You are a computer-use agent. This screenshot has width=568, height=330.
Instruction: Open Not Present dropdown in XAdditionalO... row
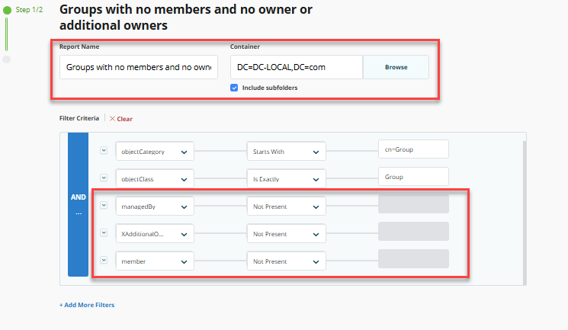286,234
